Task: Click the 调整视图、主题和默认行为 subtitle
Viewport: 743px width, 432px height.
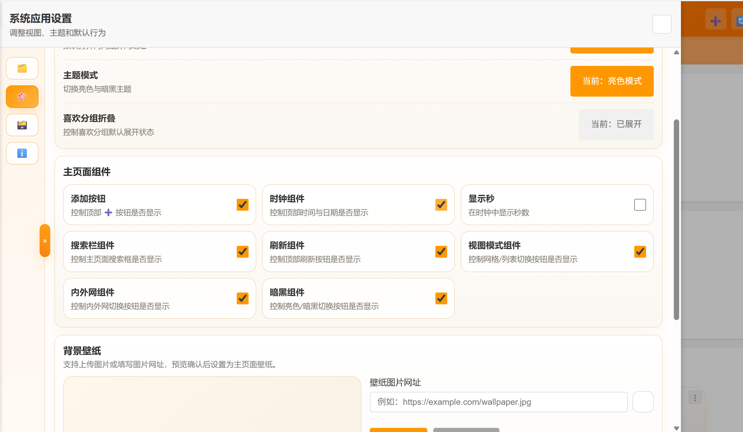Action: pyautogui.click(x=58, y=33)
